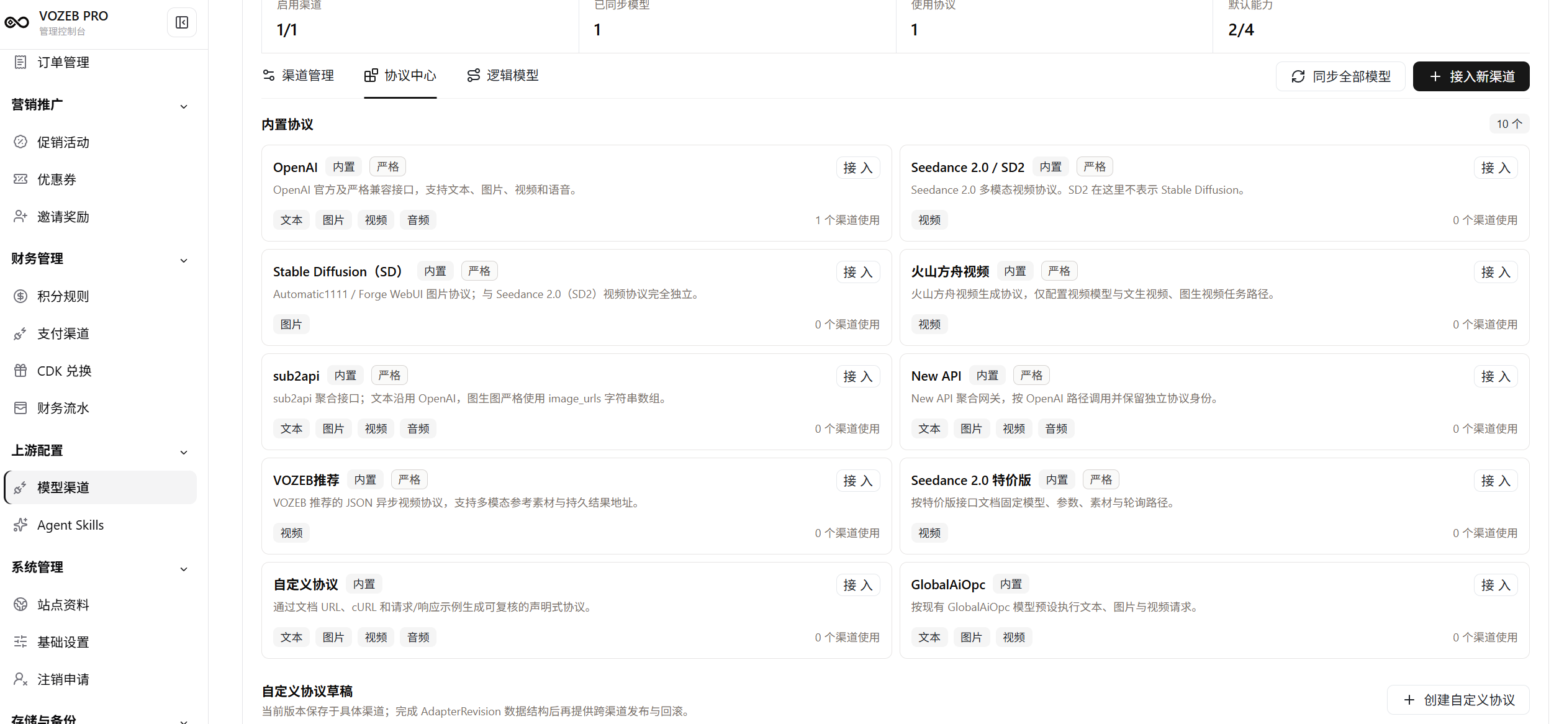The height and width of the screenshot is (724, 1559).
Task: Click 接入 on the sub2api card
Action: click(x=857, y=376)
